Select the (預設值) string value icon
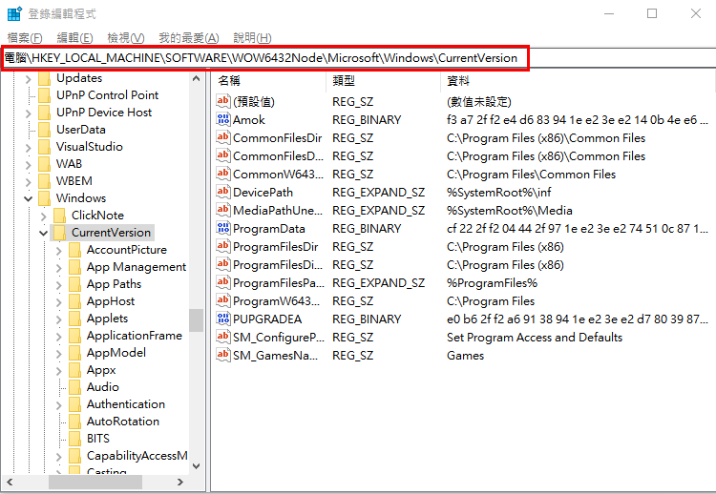716x494 pixels. 222,101
